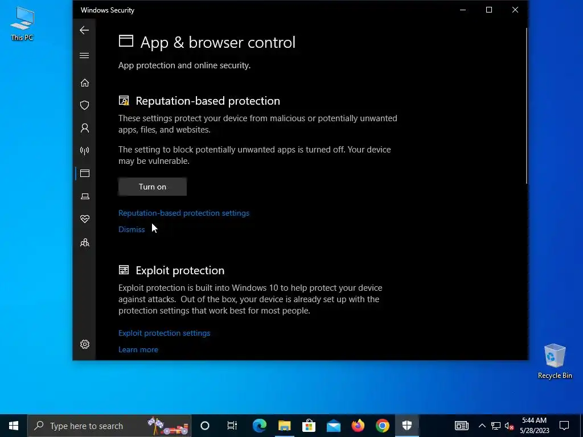Open Home in Windows Security sidebar

[85, 83]
